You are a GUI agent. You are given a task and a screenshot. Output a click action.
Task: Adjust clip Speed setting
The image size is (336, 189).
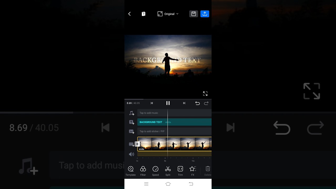tap(155, 171)
